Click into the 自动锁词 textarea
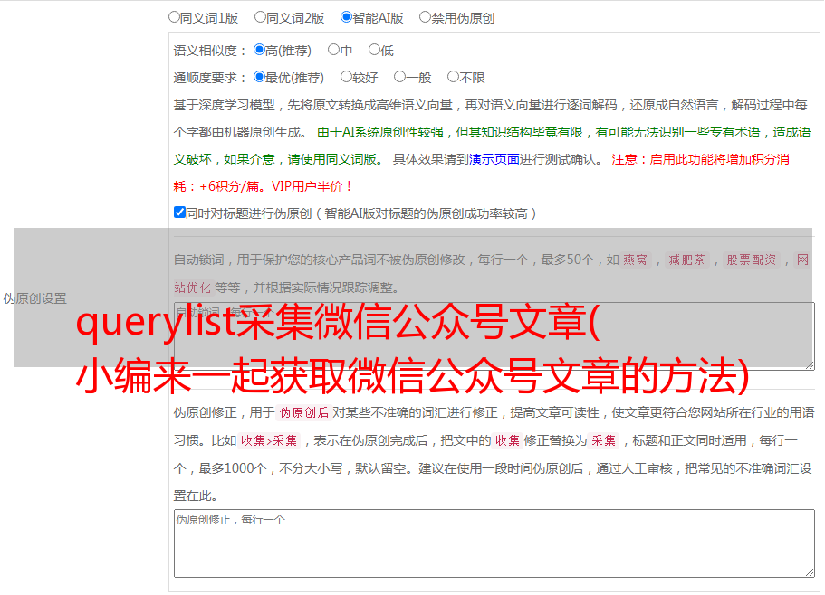The image size is (825, 595). click(x=494, y=336)
